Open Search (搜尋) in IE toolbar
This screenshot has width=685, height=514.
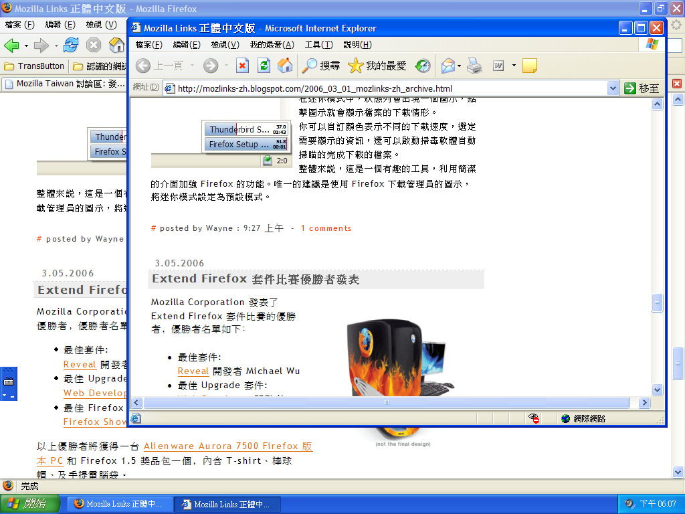(321, 66)
